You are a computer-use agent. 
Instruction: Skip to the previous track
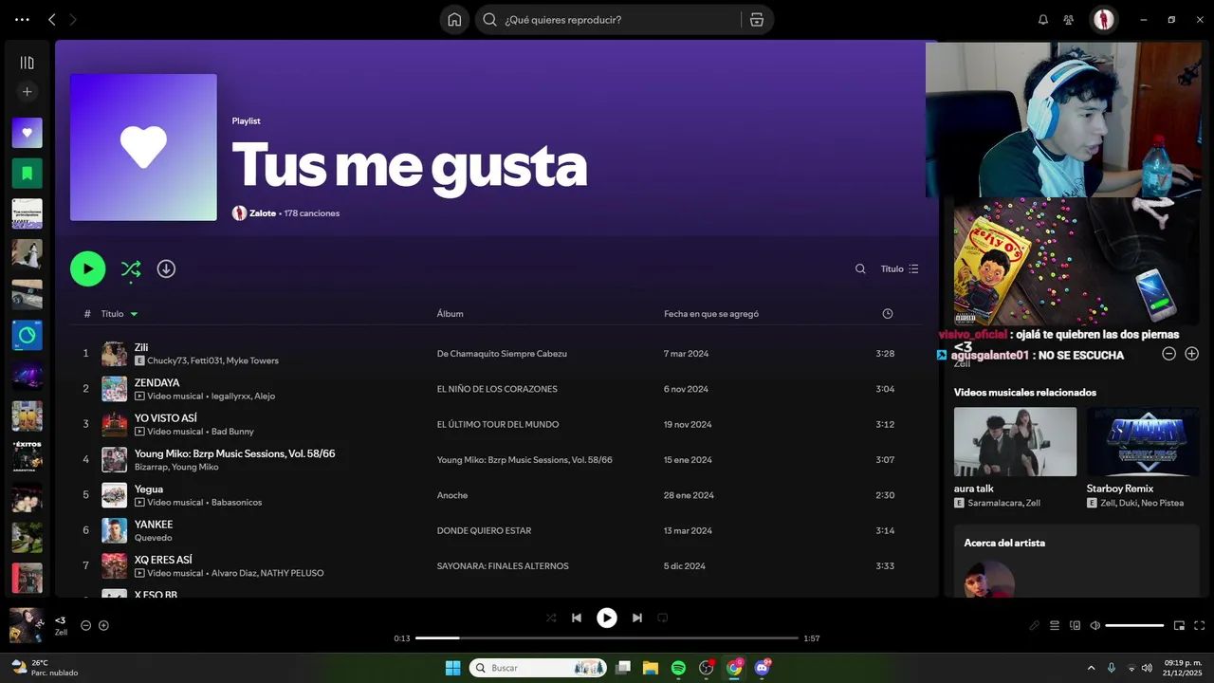point(576,618)
